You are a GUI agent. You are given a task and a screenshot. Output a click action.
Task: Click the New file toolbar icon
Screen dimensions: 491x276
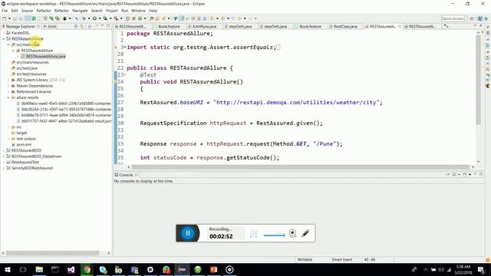[x=5, y=18]
